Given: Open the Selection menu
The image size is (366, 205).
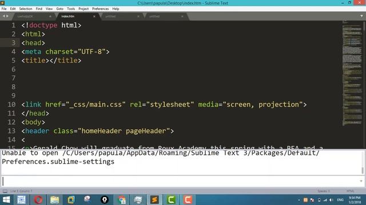Looking at the screenshot, I should (26, 9).
